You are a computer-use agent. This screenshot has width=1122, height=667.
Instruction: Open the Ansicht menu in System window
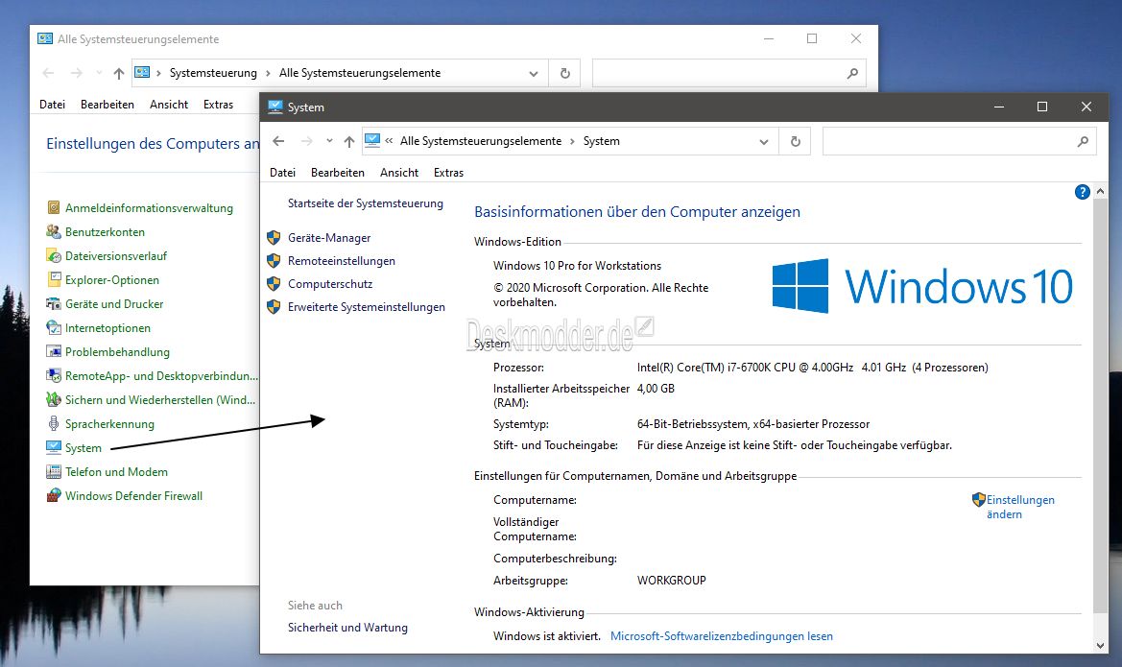point(399,173)
